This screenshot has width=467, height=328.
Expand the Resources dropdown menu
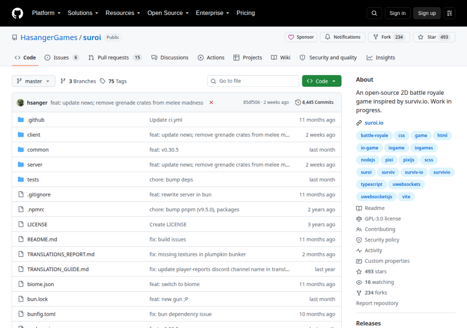tap(123, 13)
